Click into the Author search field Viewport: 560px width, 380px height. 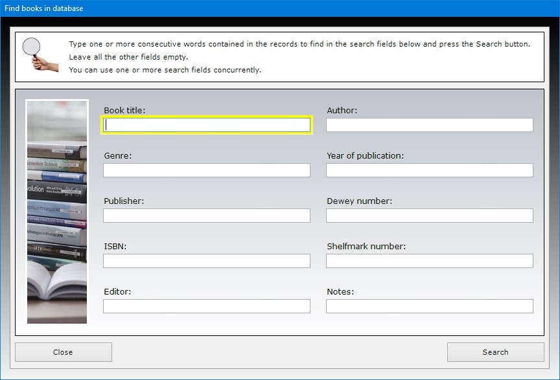coord(429,125)
